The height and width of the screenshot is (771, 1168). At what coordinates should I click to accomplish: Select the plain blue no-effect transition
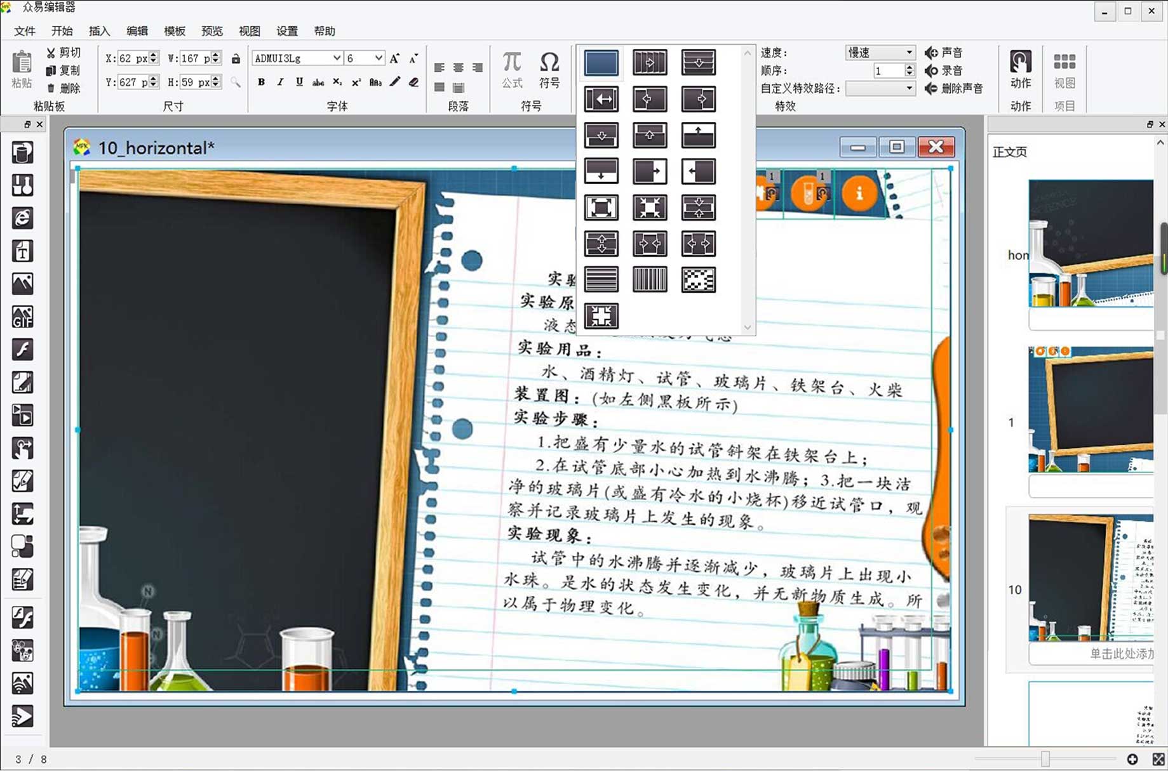point(601,62)
